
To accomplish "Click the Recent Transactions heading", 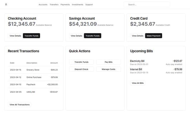I will 23,51.
